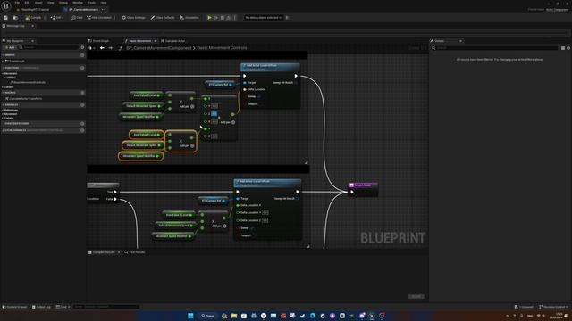The height and width of the screenshot is (321, 572).
Task: Click the Find button in the toolbar
Action: click(77, 18)
